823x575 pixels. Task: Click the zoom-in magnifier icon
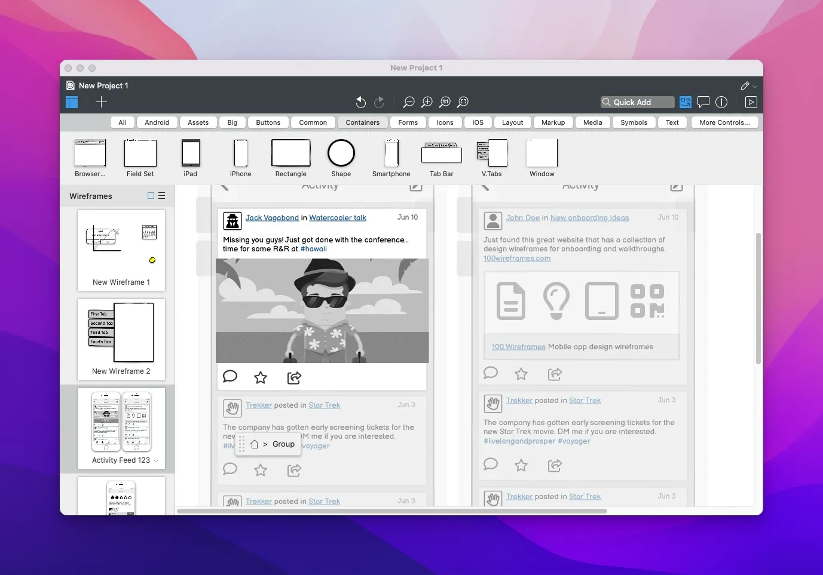coord(427,102)
